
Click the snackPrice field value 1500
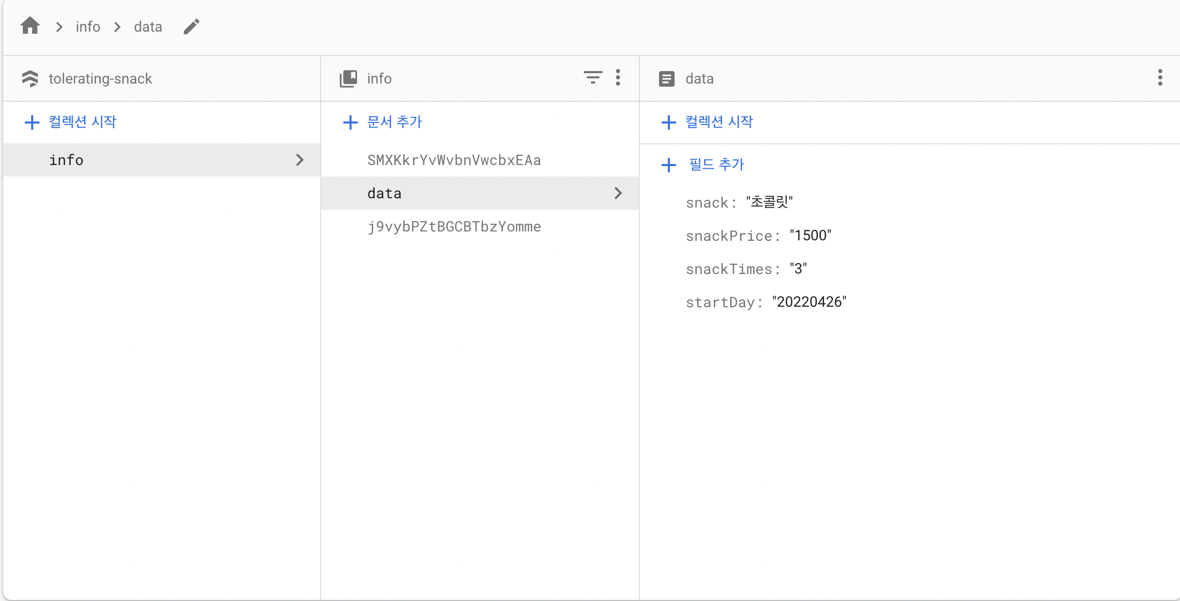click(x=810, y=236)
